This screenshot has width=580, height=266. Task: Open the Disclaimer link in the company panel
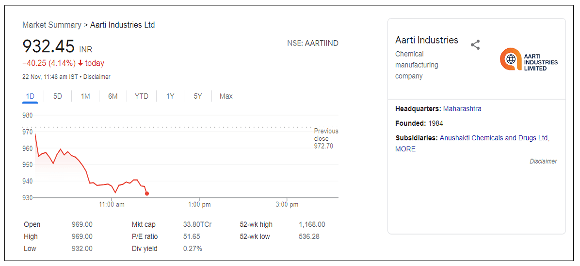tap(543, 161)
